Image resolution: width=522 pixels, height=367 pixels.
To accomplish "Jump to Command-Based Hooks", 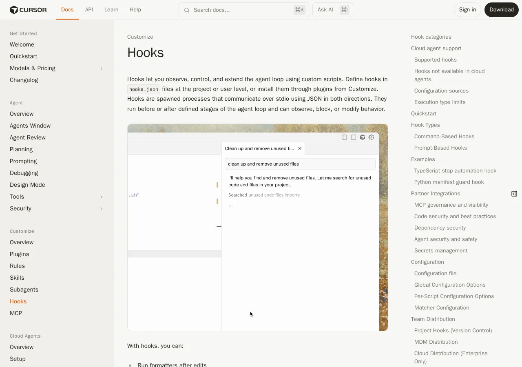I will click(x=444, y=136).
